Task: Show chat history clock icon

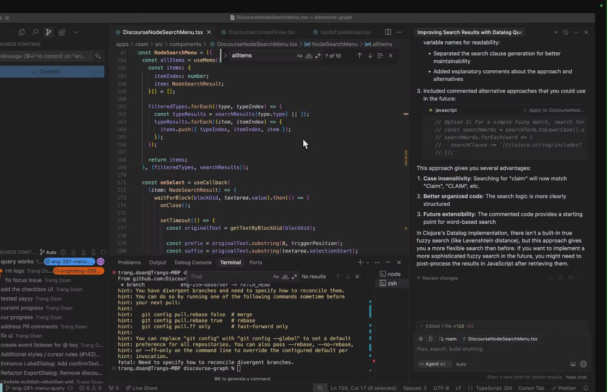Action: tap(566, 33)
